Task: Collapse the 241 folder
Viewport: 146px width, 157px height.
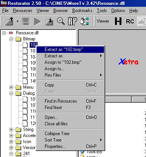Action: point(11,154)
